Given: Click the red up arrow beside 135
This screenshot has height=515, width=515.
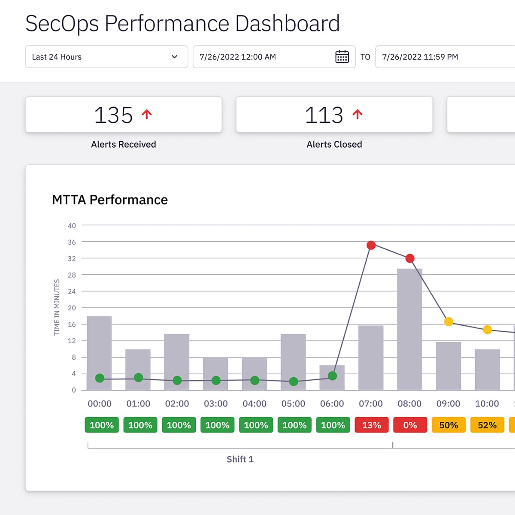Looking at the screenshot, I should pyautogui.click(x=147, y=114).
